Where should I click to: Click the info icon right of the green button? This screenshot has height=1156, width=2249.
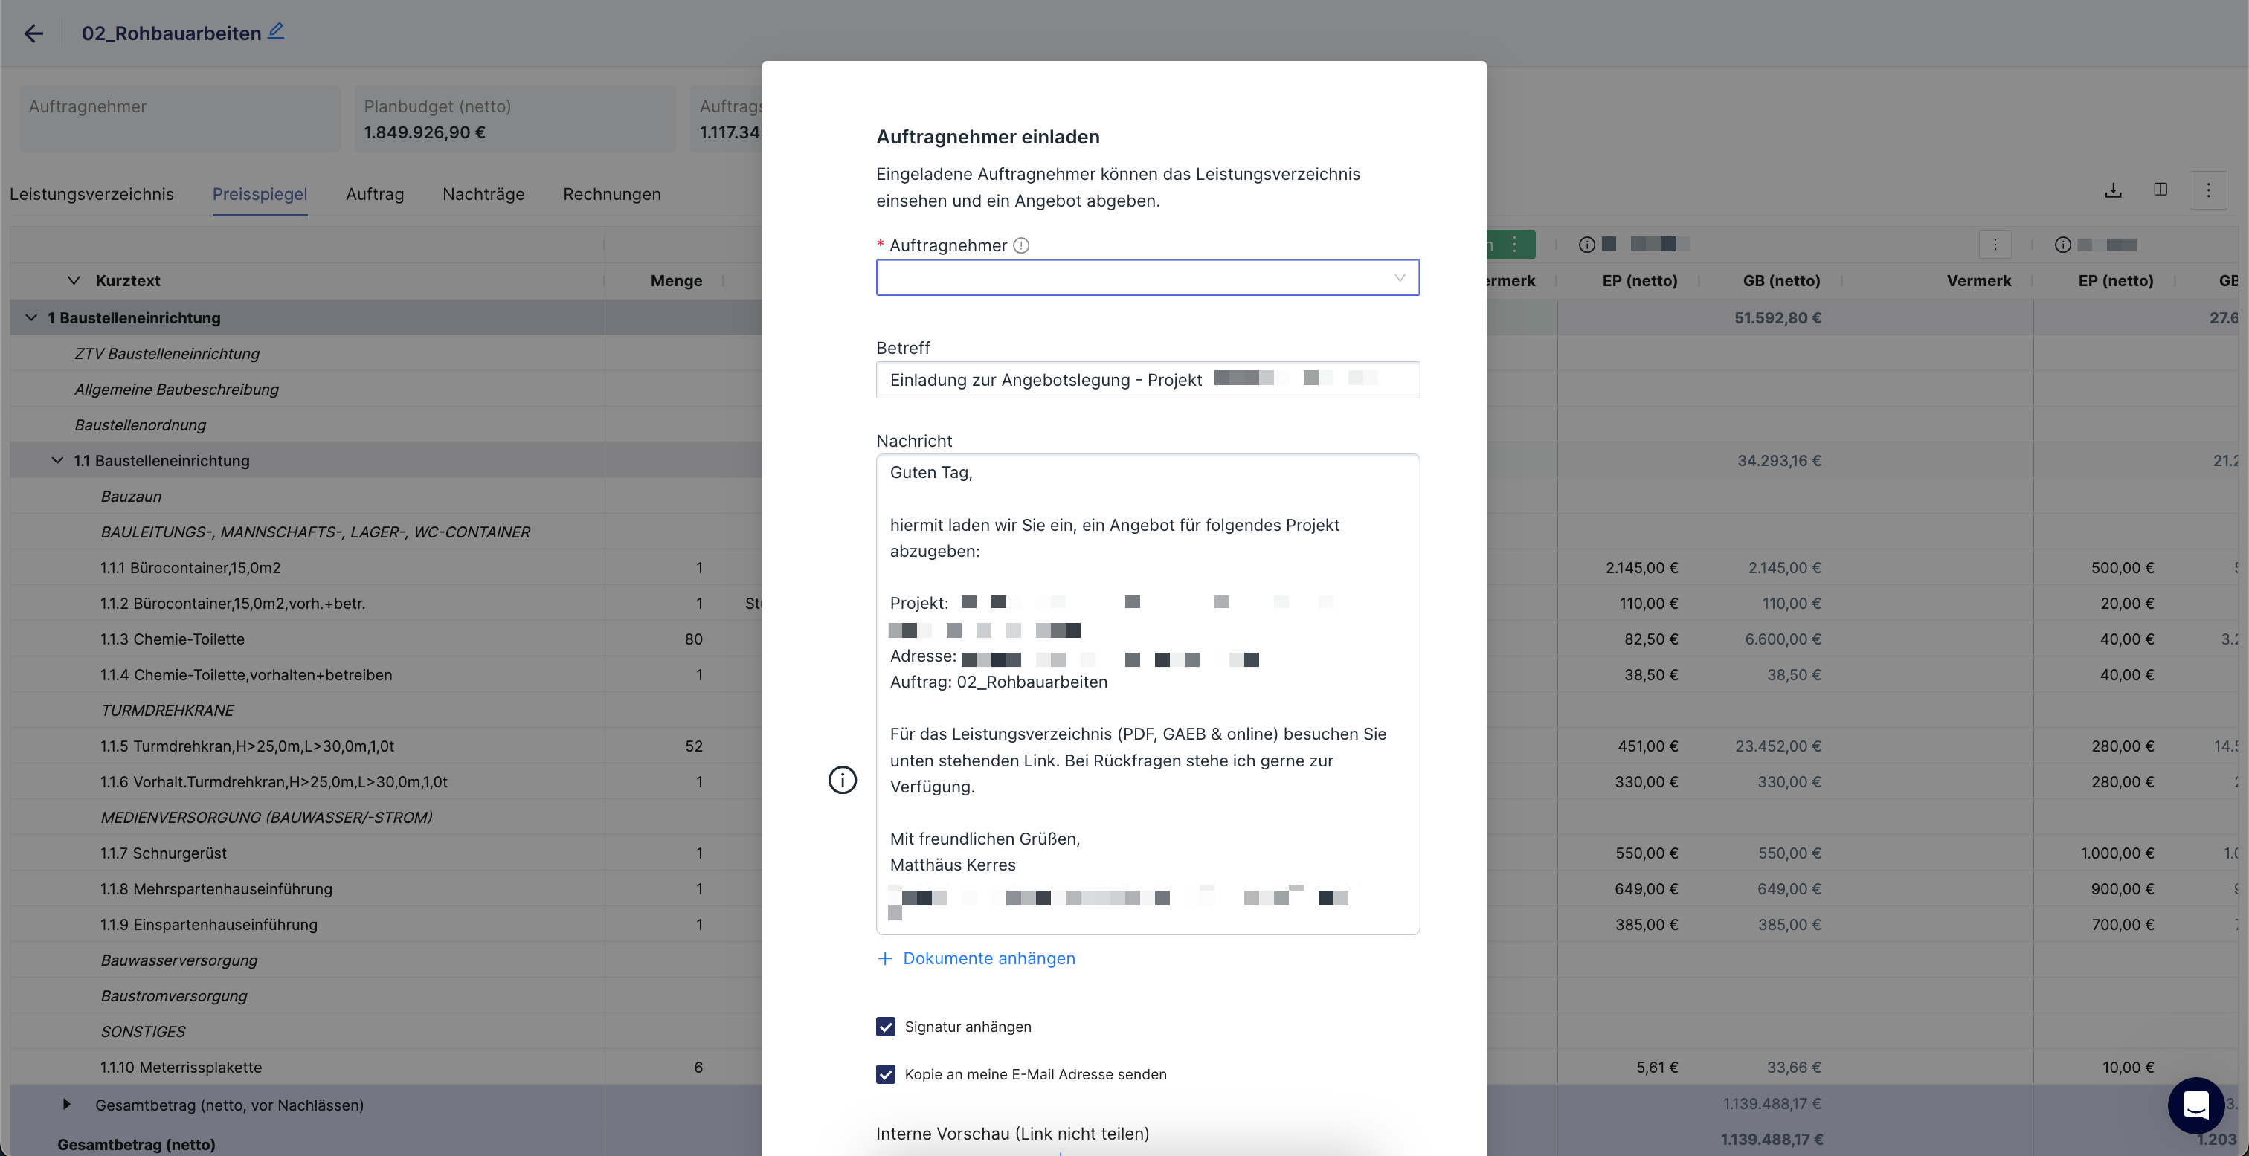(1586, 245)
